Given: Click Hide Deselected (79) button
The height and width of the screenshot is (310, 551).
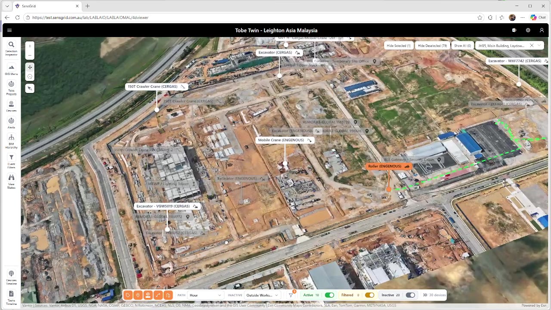Looking at the screenshot, I should click(432, 46).
